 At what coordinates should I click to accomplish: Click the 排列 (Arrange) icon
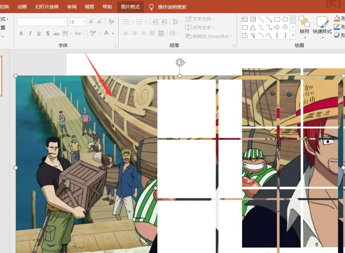(304, 25)
